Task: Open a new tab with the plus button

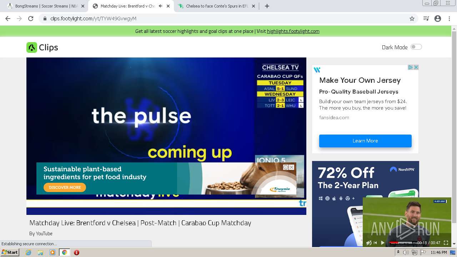Action: pos(267,6)
